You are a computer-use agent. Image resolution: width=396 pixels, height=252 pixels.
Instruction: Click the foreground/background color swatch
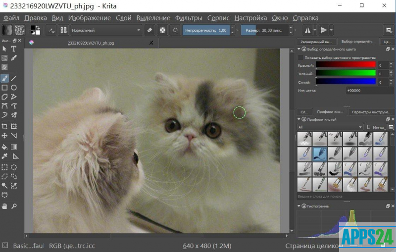(x=35, y=30)
